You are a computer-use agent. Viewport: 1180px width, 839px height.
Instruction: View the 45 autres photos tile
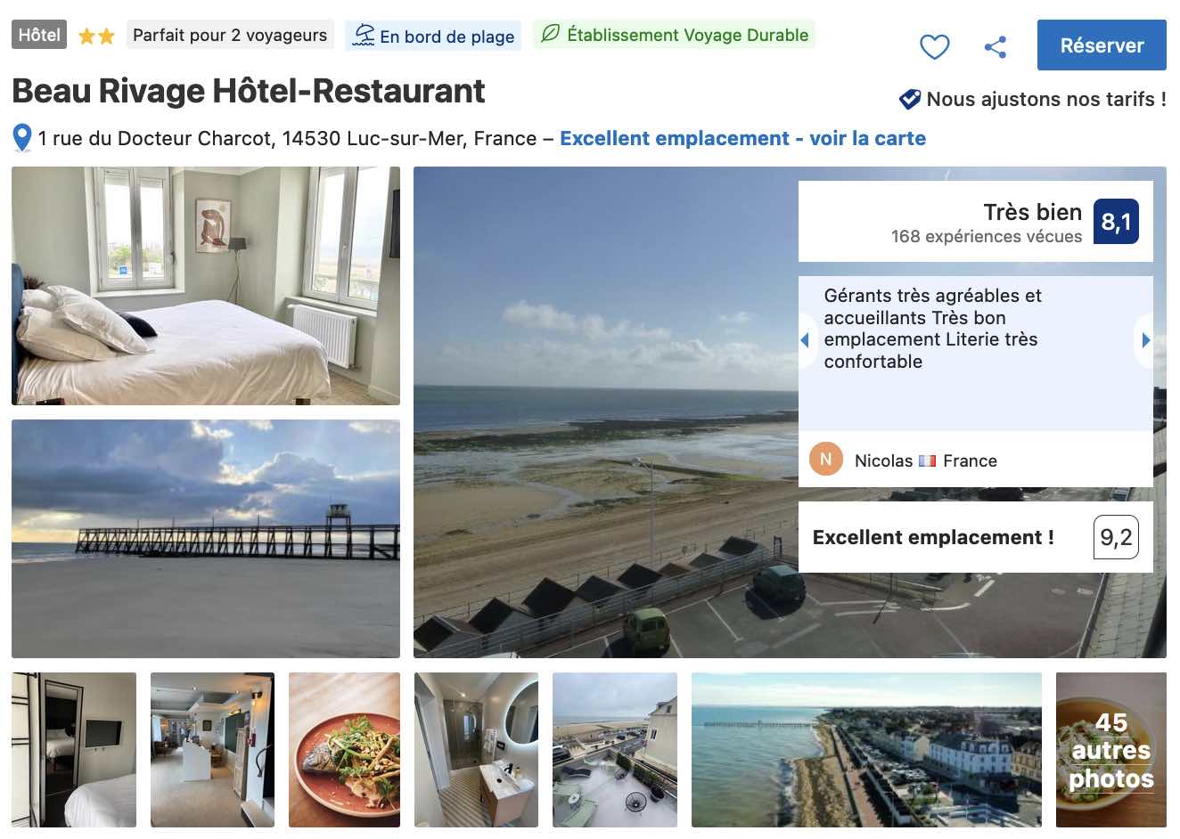1111,750
